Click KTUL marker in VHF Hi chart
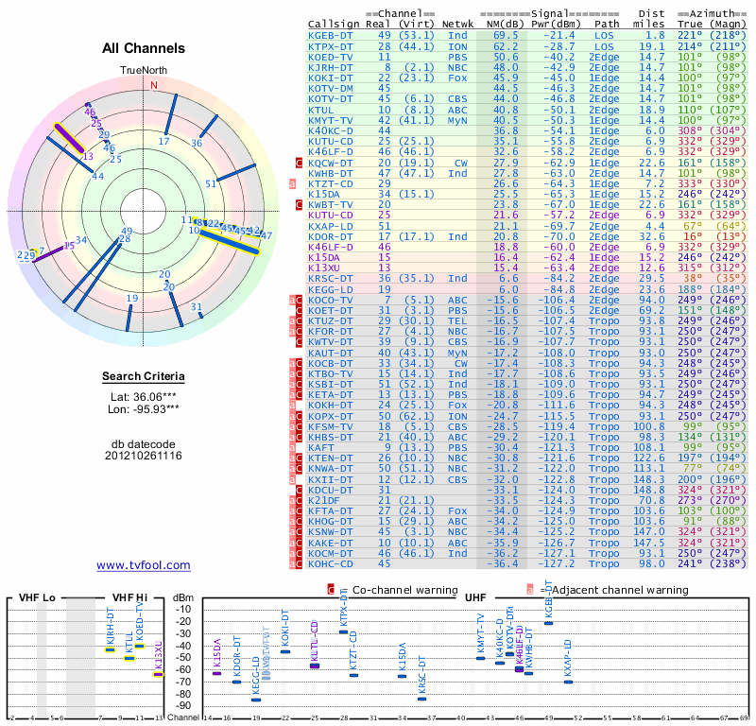This screenshot has width=756, height=726. click(129, 659)
